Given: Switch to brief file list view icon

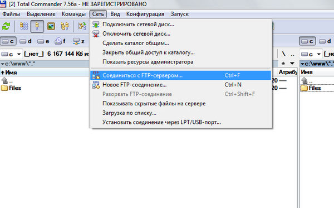Looking at the screenshot, I should tap(23, 26).
